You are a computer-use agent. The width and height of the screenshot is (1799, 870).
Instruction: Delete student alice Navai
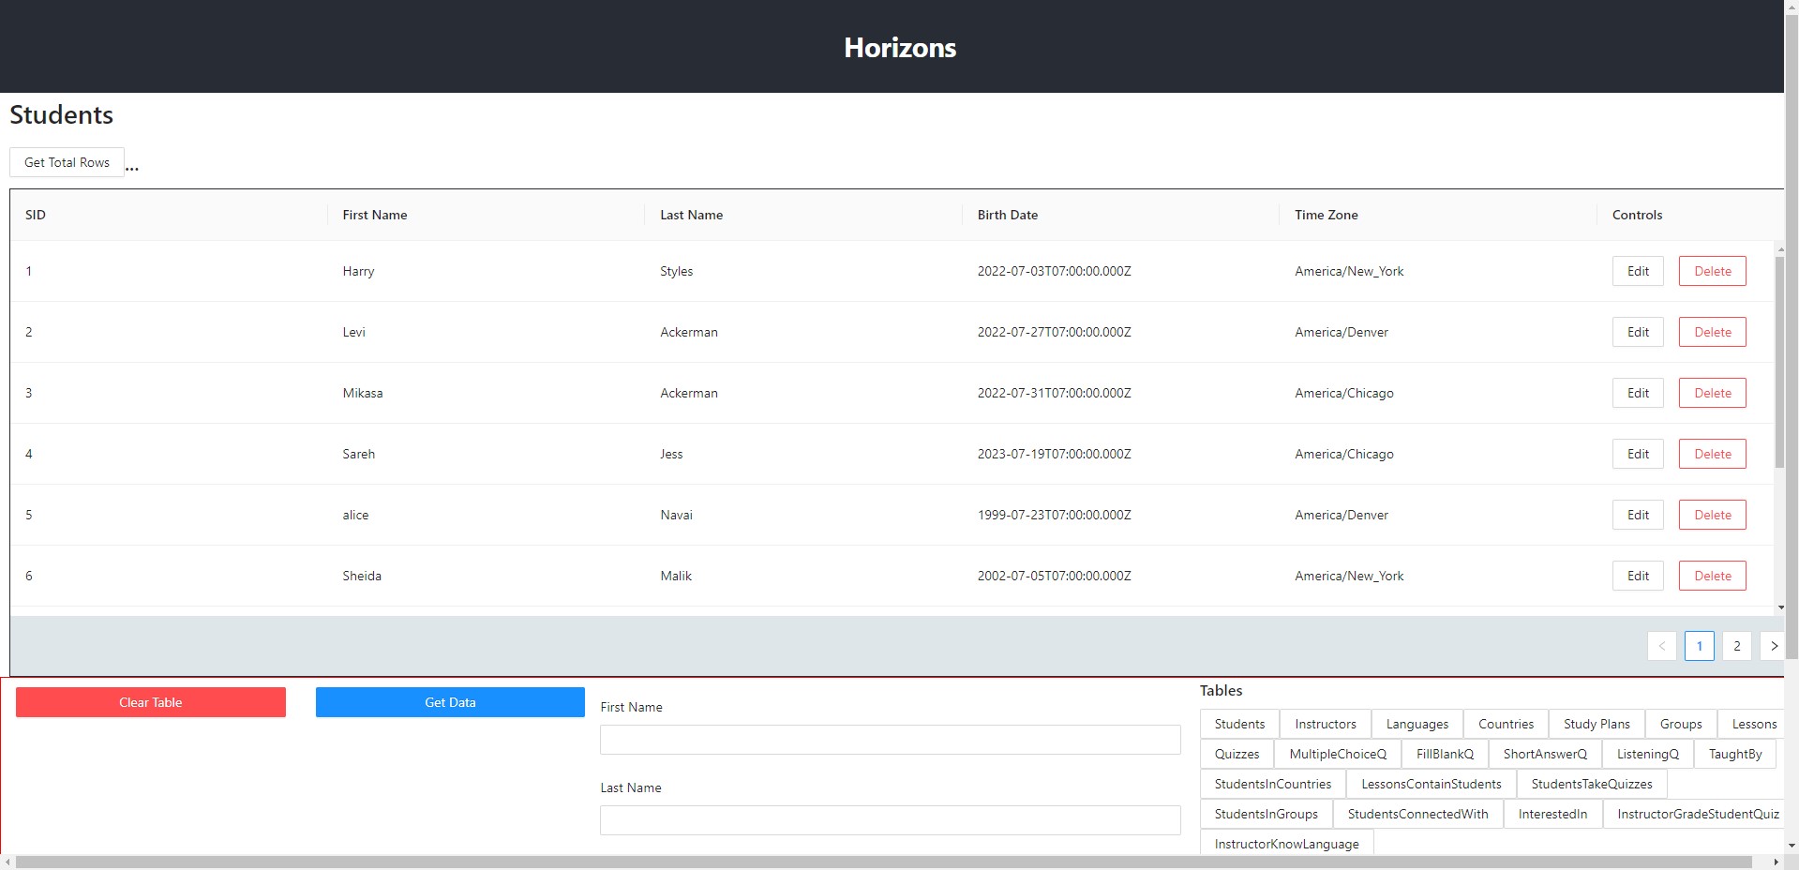click(1712, 515)
